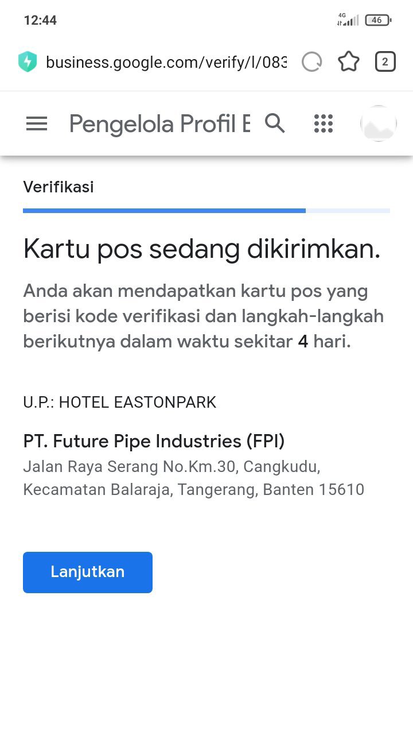Bookmark this page with the star icon
413x735 pixels.
[348, 62]
